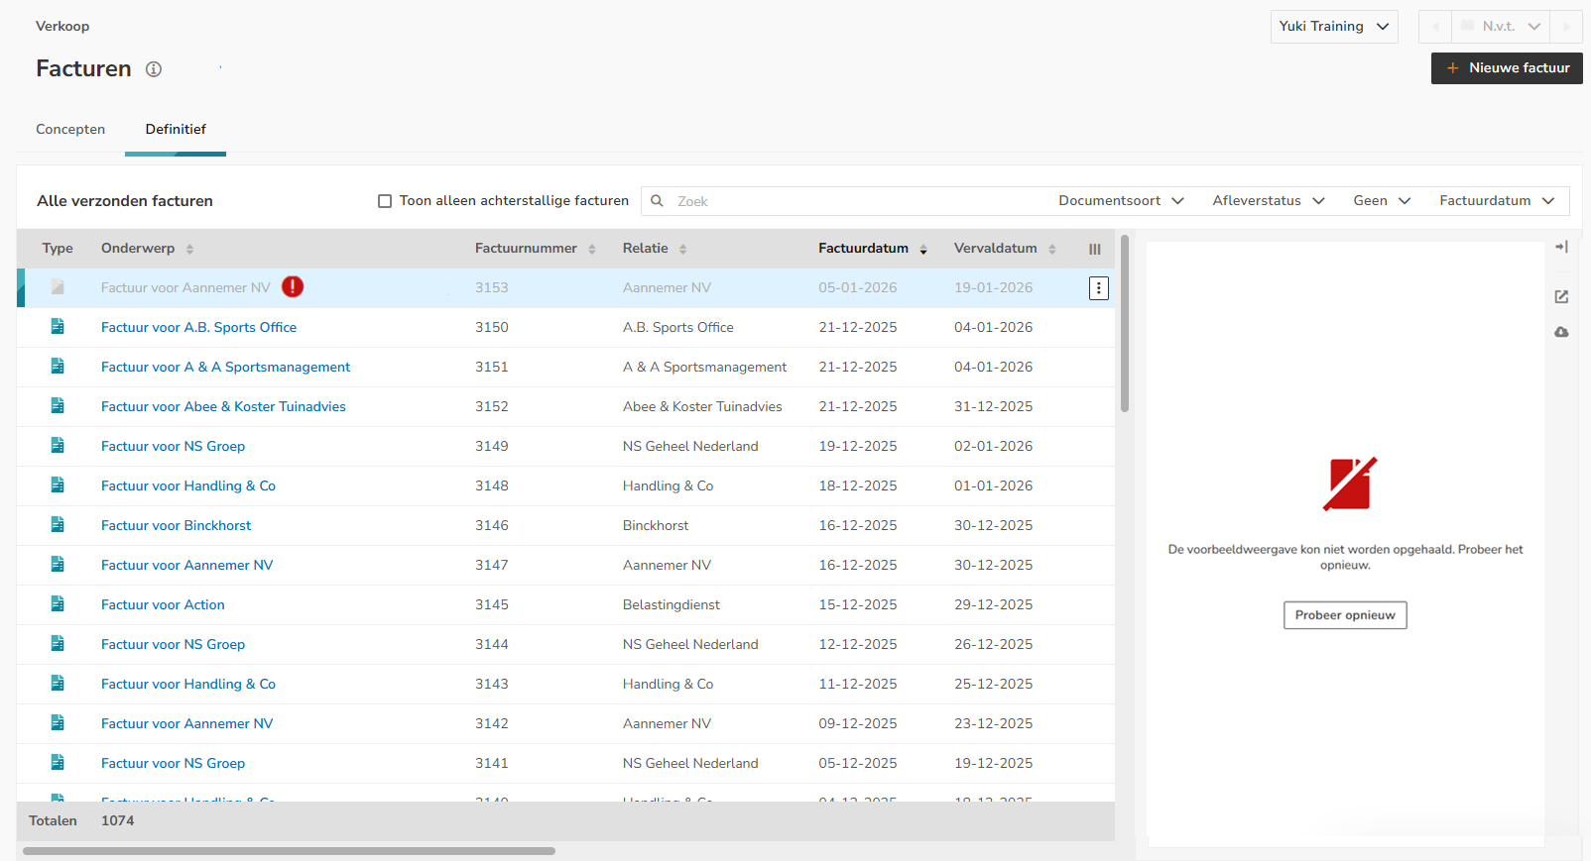This screenshot has height=861, width=1591.
Task: Open preview in new window icon
Action: (1561, 296)
